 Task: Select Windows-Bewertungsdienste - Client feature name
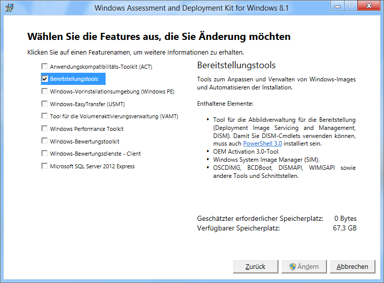click(95, 154)
